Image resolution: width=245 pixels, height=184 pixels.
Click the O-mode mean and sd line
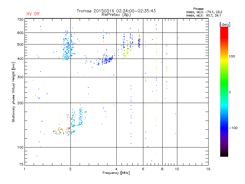click(204, 12)
